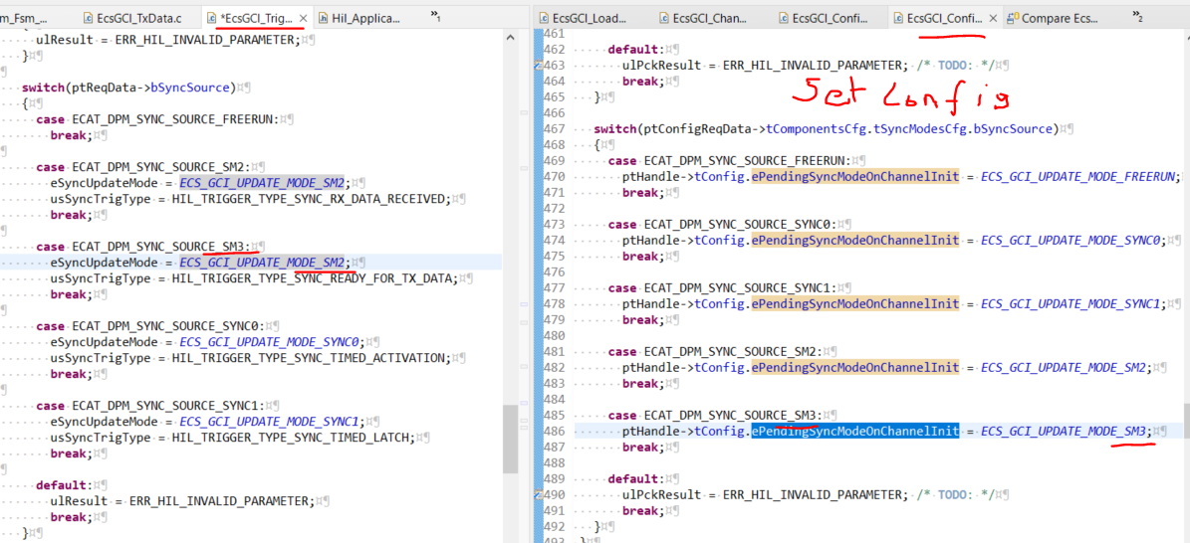Click the TODO task marker at line 463
The width and height of the screenshot is (1190, 543).
pyautogui.click(x=539, y=66)
